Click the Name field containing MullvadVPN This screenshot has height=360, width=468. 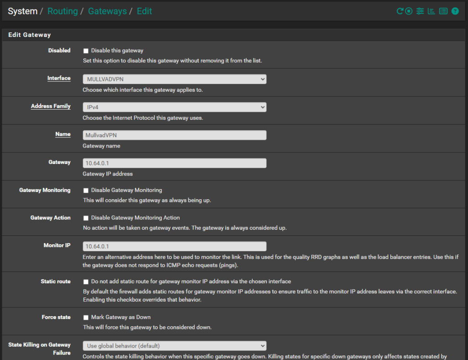(x=174, y=135)
